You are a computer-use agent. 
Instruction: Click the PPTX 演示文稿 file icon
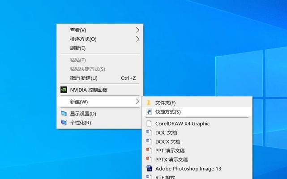point(149,159)
